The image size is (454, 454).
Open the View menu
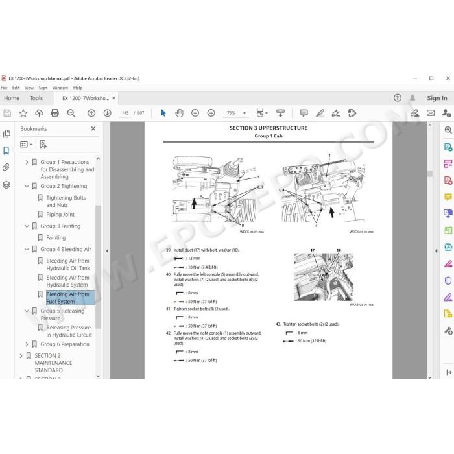29,88
